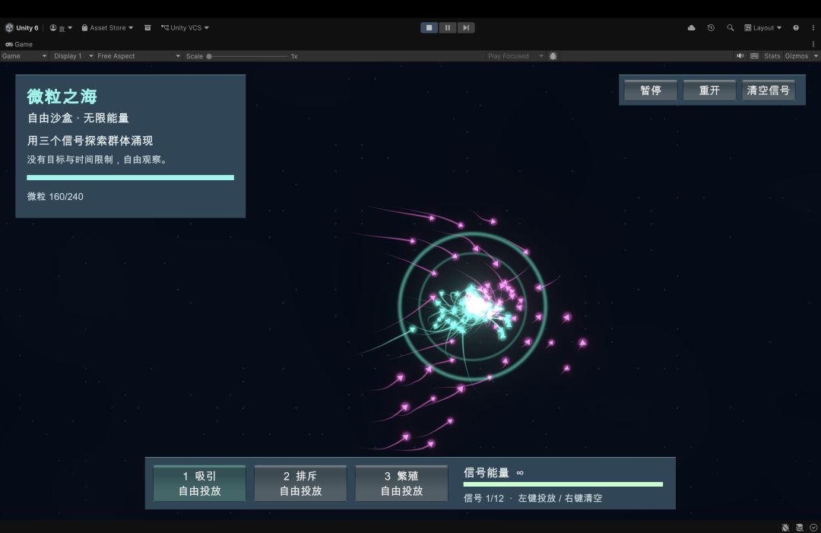Click the 清空信号 clear signals button
The image size is (821, 533).
point(768,90)
